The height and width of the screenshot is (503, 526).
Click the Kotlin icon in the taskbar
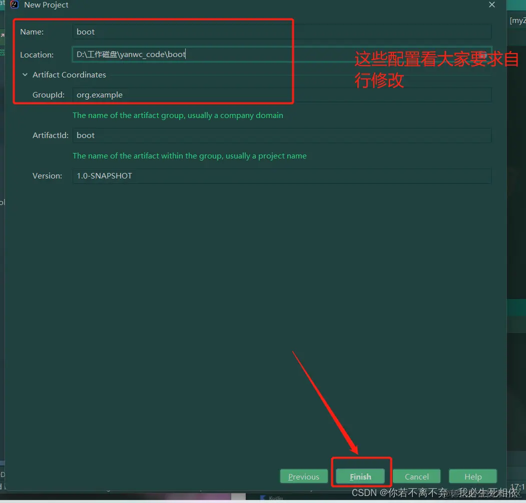point(264,498)
